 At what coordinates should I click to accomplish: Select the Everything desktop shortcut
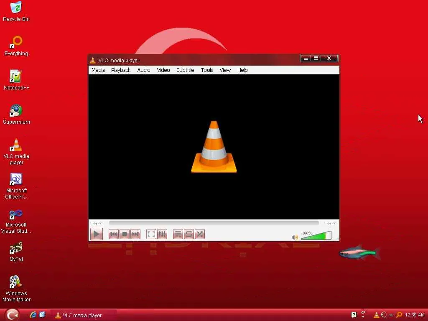[16, 46]
